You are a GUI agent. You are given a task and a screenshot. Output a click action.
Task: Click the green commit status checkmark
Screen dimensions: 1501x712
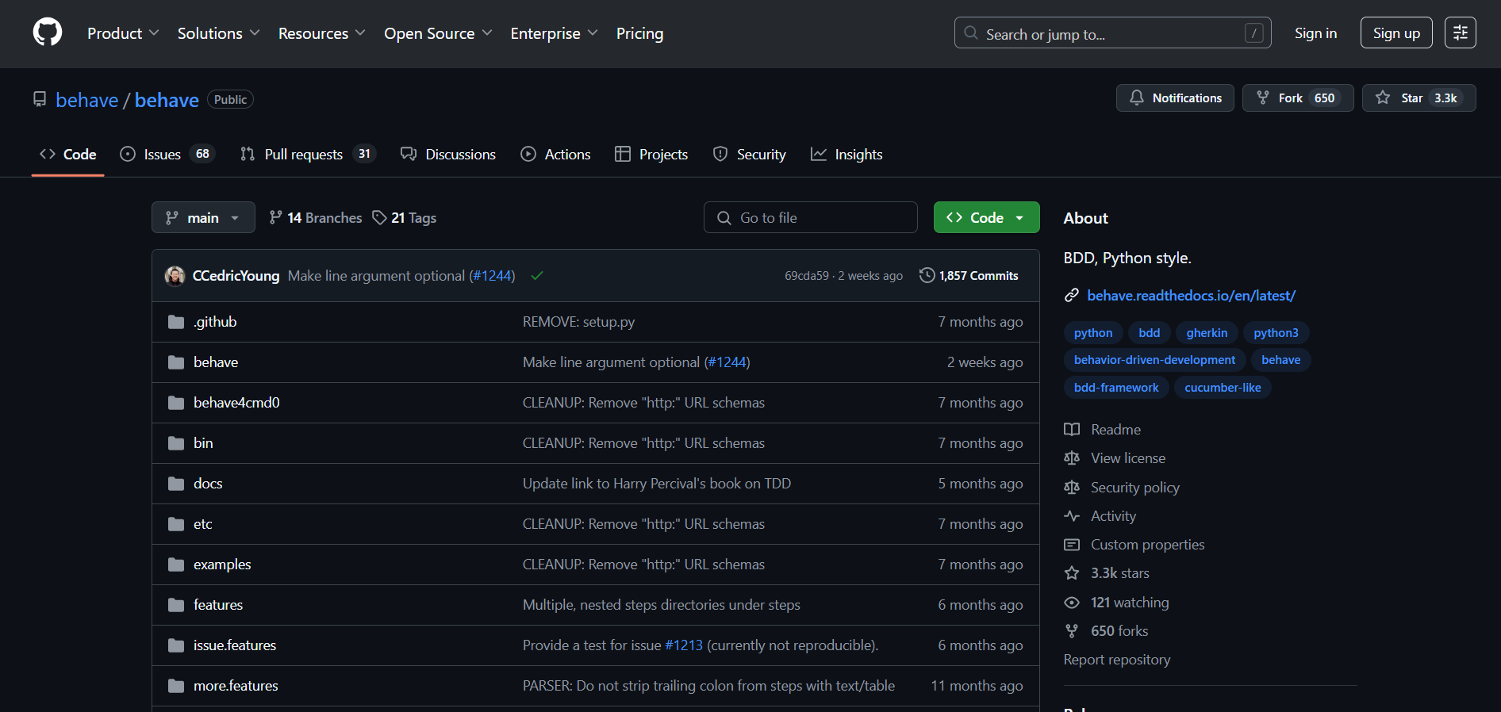coord(537,276)
